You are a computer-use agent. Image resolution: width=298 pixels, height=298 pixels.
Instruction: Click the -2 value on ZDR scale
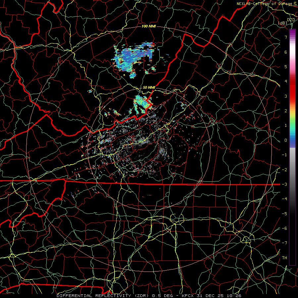tap(284, 170)
